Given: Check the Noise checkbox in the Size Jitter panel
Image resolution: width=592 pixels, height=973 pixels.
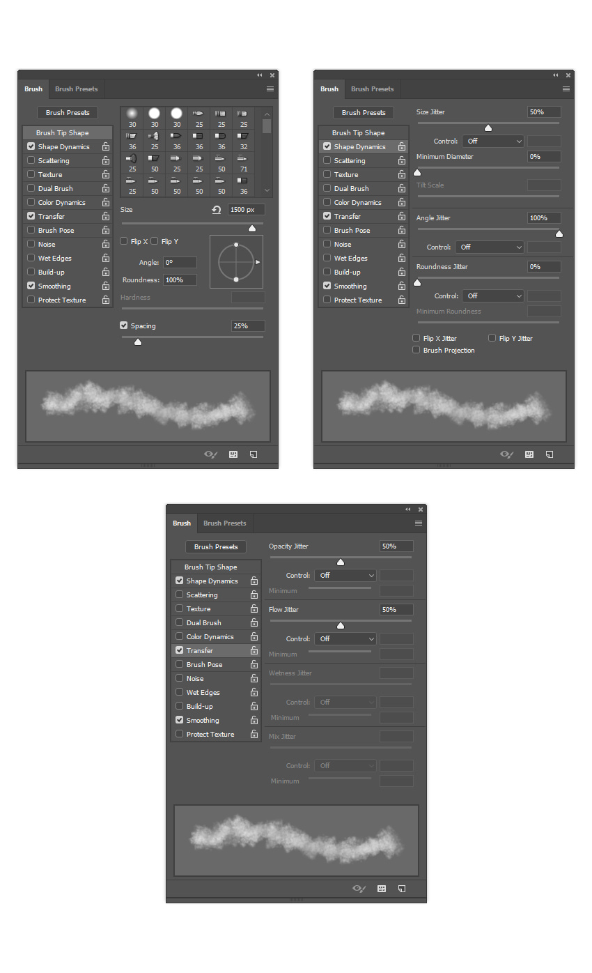Looking at the screenshot, I should [327, 244].
